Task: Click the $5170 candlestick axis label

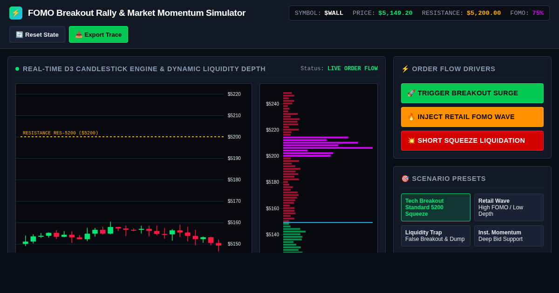Action: 234,201
